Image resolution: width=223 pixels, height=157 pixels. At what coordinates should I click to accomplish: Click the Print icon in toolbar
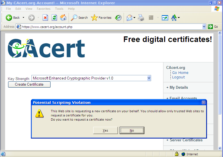pyautogui.click(x=141, y=18)
